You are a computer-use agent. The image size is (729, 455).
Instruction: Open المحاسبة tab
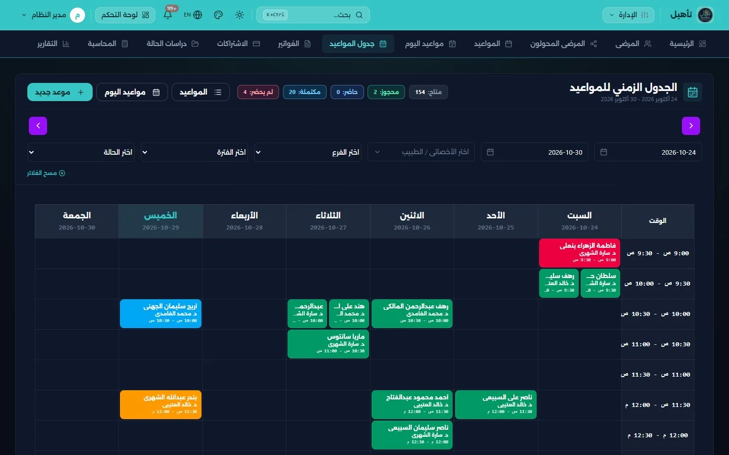108,43
